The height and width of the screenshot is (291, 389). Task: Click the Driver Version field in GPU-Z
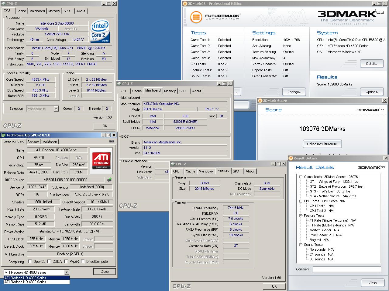(x=70, y=232)
